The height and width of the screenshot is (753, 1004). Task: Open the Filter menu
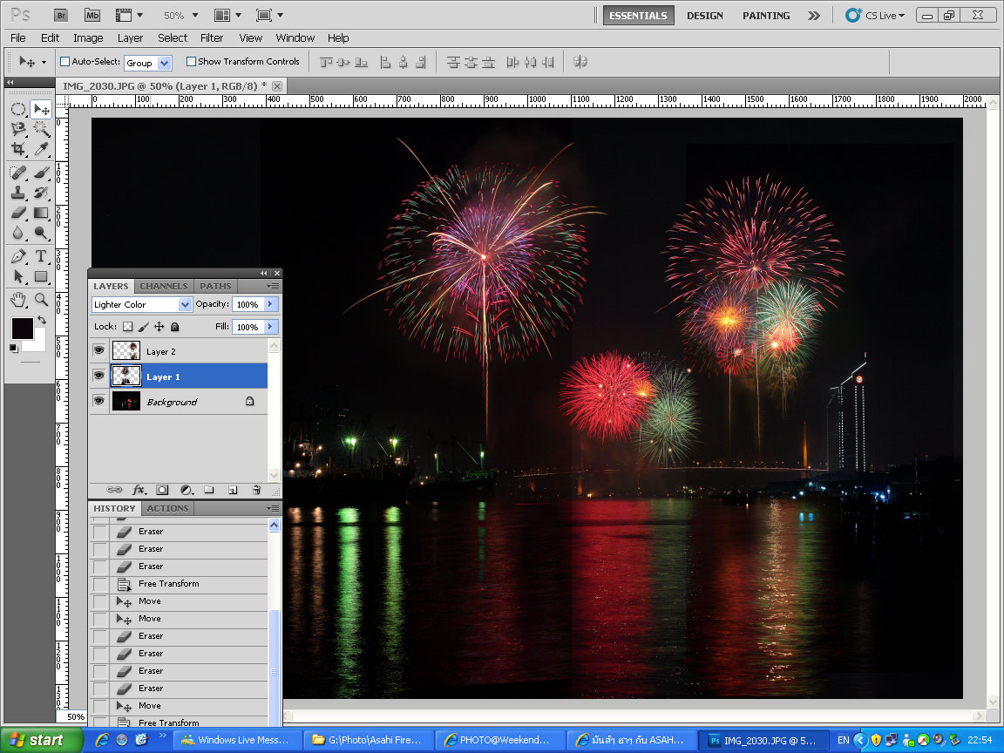[x=212, y=37]
